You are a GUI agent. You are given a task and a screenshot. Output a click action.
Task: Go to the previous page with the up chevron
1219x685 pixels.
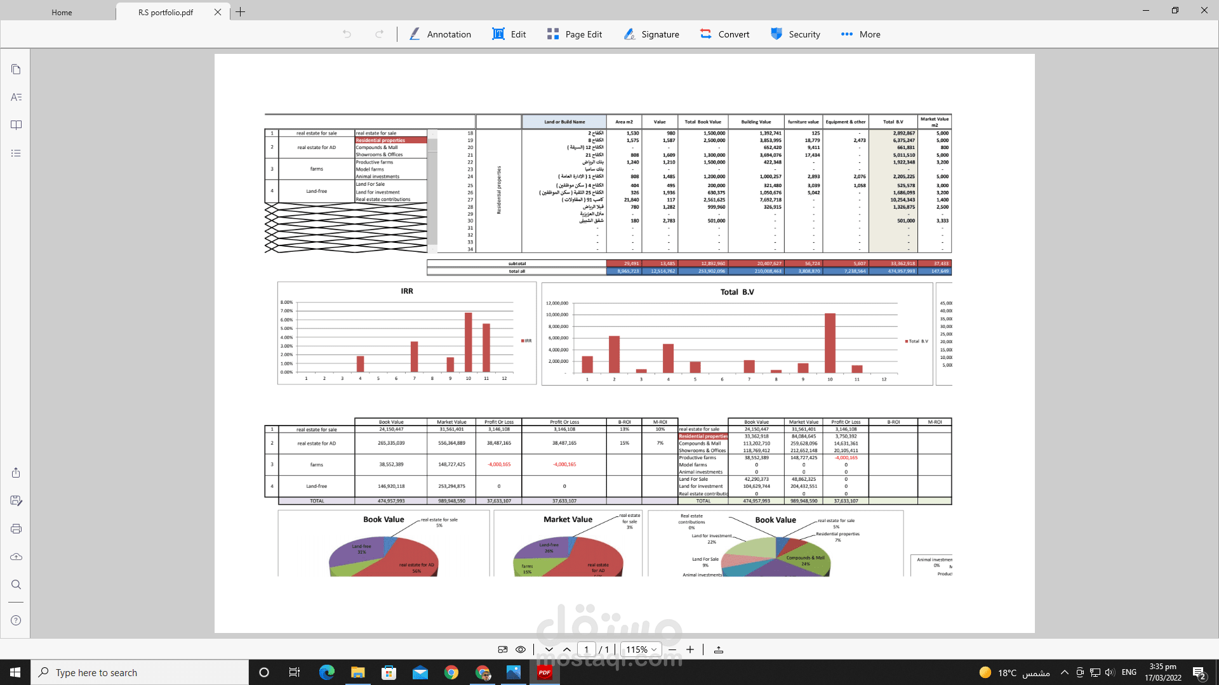click(x=567, y=649)
